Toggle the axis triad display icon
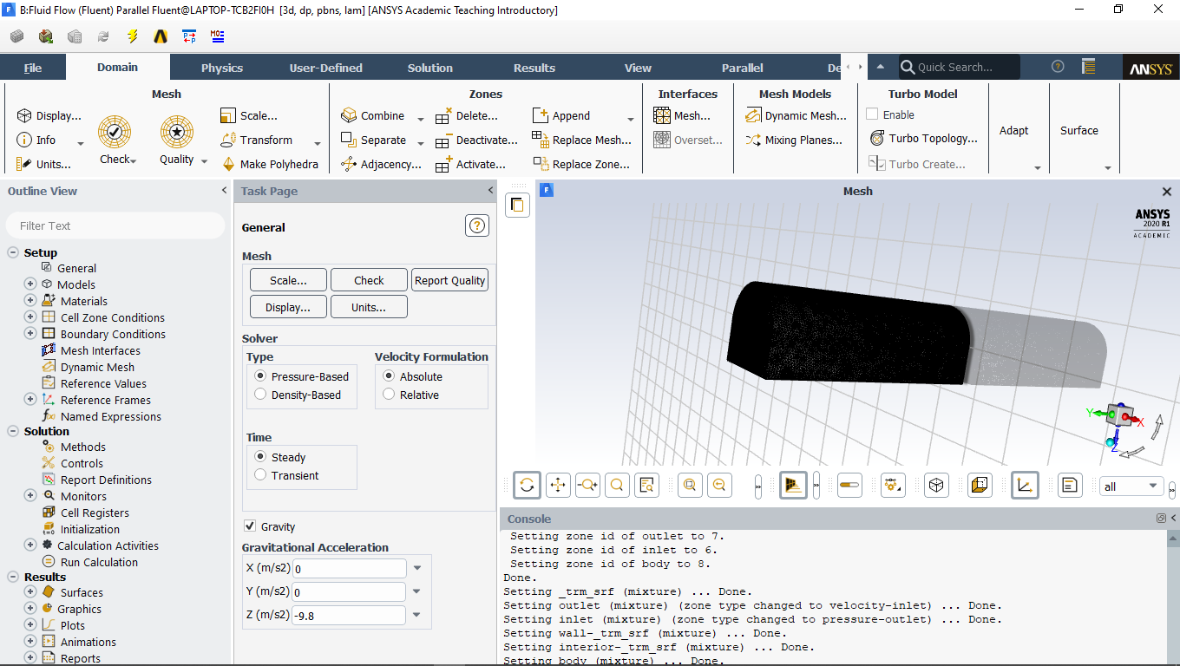This screenshot has width=1180, height=666. point(1025,486)
